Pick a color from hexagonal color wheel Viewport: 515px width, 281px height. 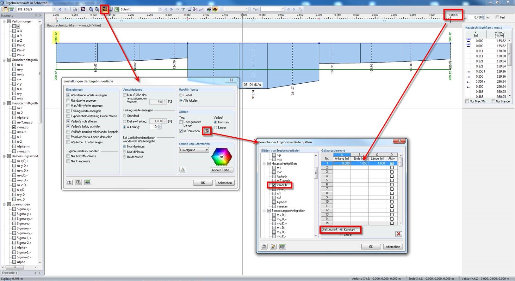click(221, 157)
